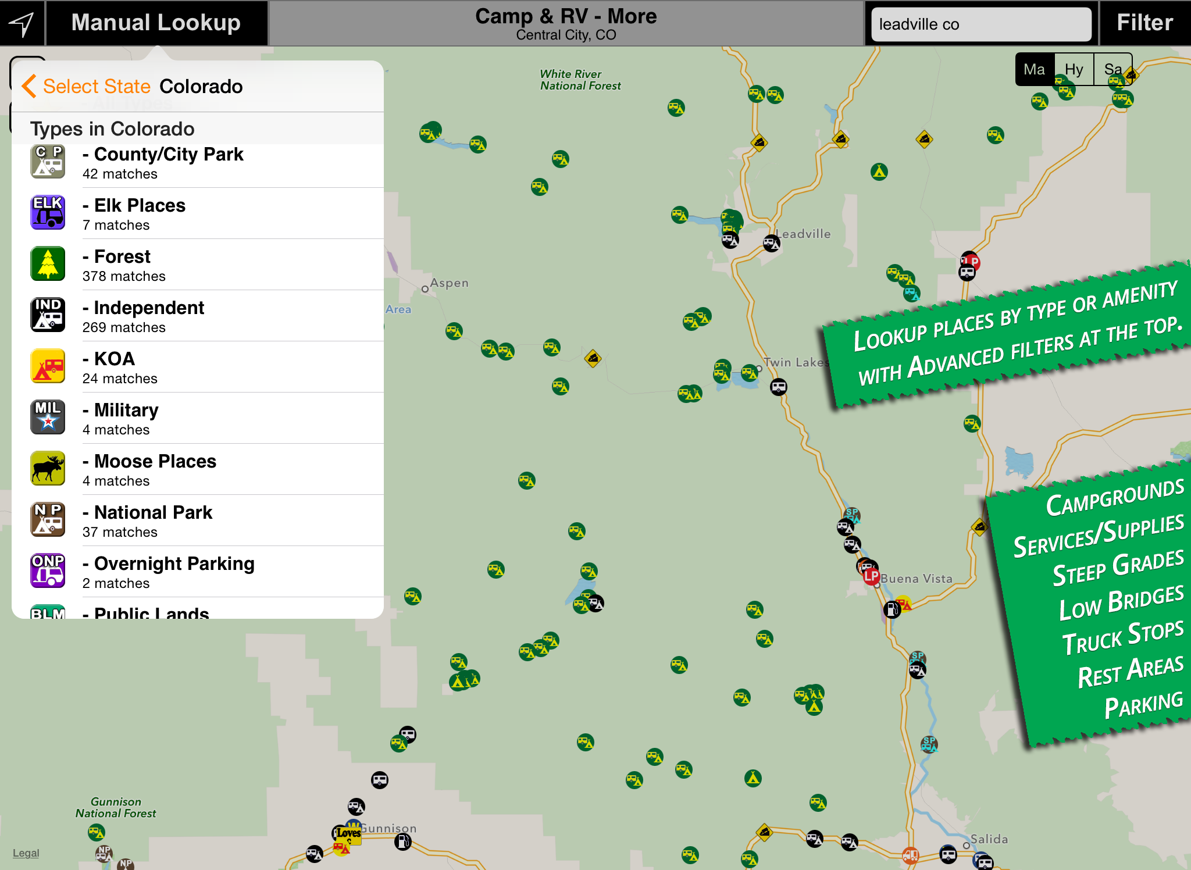Click the Overnight Parking ONP icon
Viewport: 1191px width, 870px height.
tap(48, 571)
